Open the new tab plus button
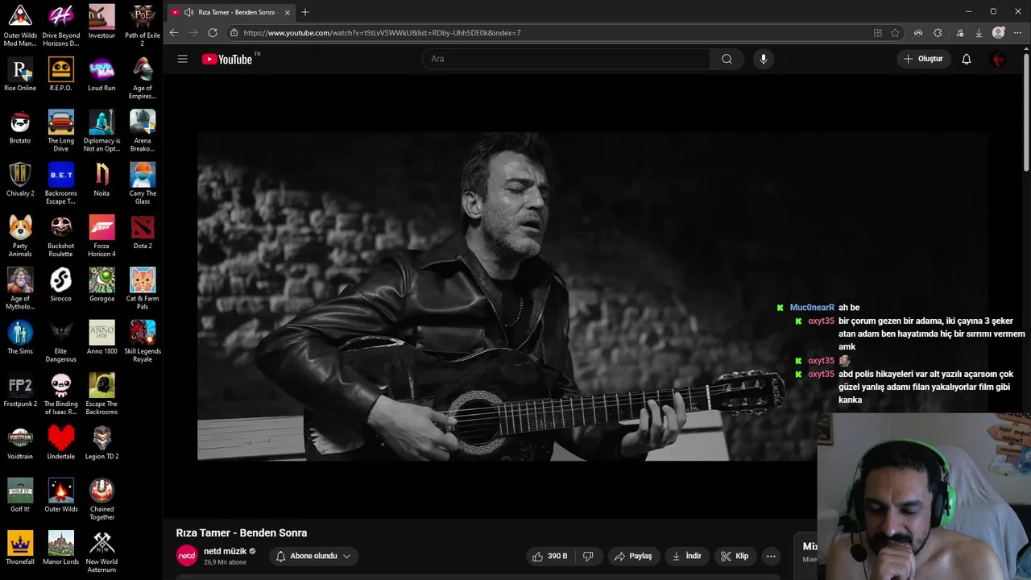The height and width of the screenshot is (580, 1031). coord(305,12)
